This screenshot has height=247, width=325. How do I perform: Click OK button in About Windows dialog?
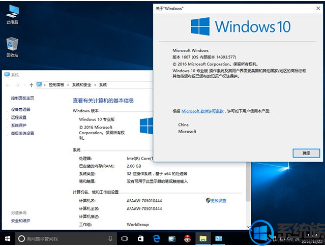(x=306, y=153)
